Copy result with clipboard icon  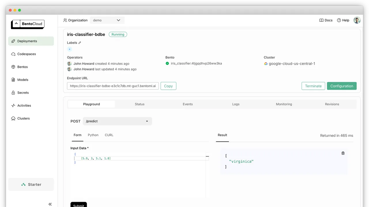[x=343, y=153]
